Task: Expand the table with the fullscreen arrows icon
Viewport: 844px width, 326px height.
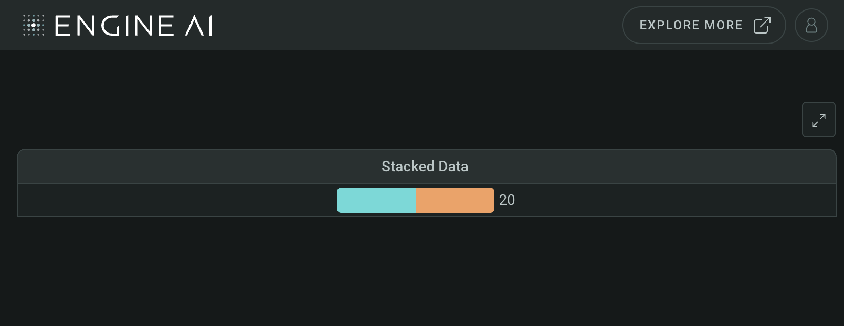Action: (x=818, y=119)
